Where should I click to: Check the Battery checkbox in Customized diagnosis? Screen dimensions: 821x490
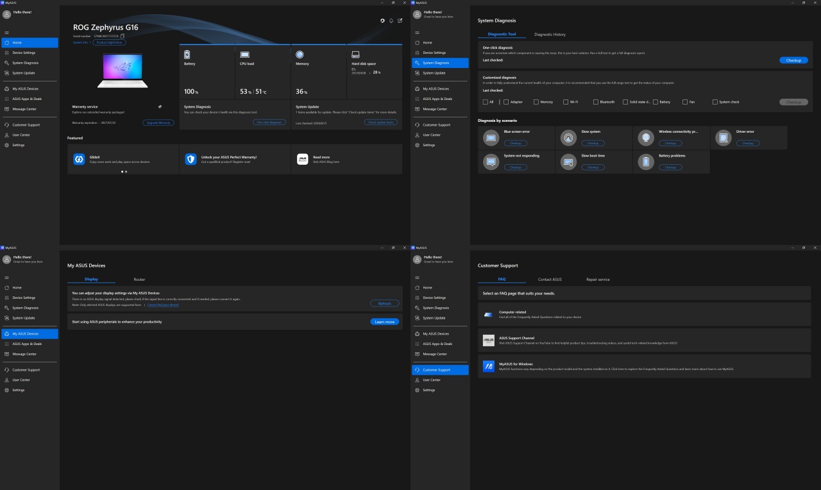click(656, 102)
